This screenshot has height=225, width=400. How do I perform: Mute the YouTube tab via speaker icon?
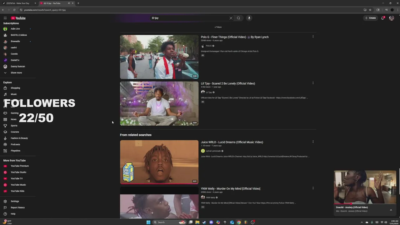point(69,3)
